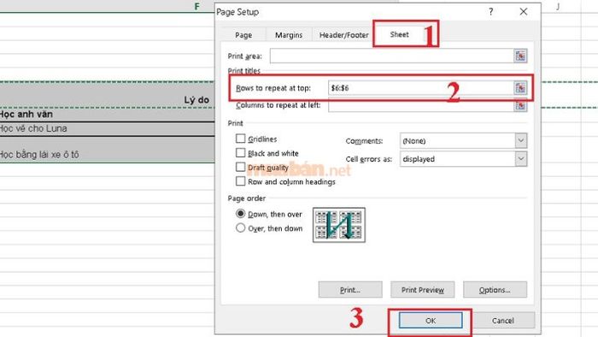Click the Print area range selector icon

[520, 56]
